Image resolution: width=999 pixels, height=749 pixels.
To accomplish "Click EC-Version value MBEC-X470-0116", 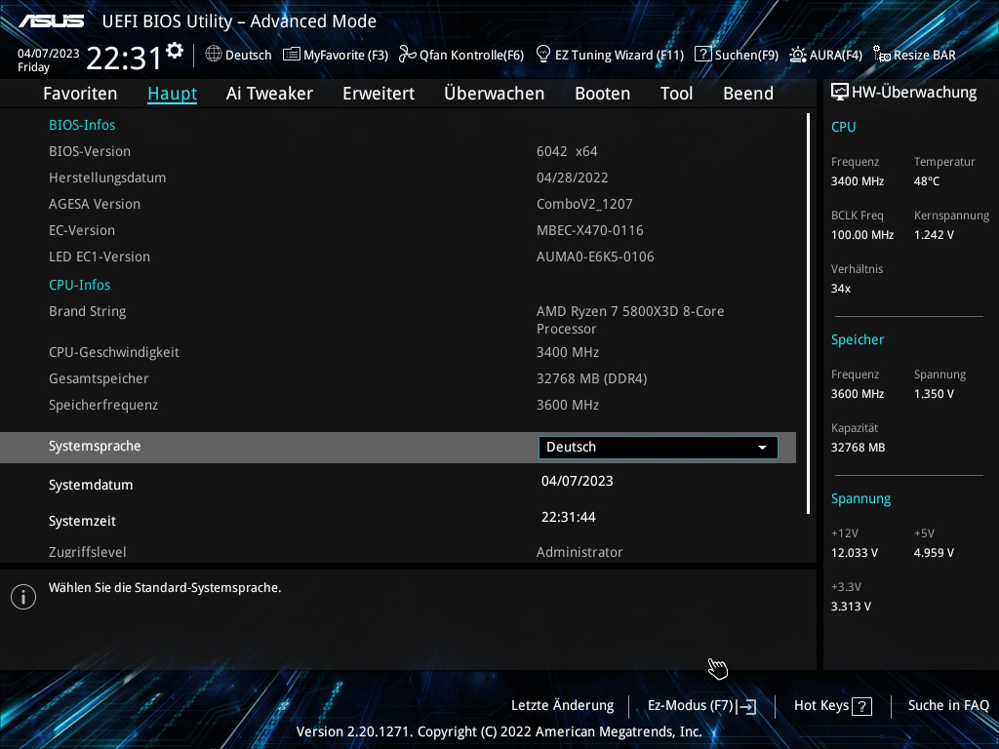I will click(x=590, y=230).
